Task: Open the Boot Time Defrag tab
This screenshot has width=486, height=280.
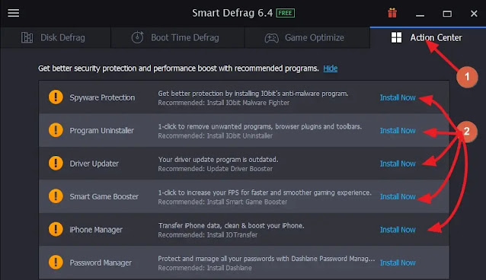Action: [x=177, y=37]
